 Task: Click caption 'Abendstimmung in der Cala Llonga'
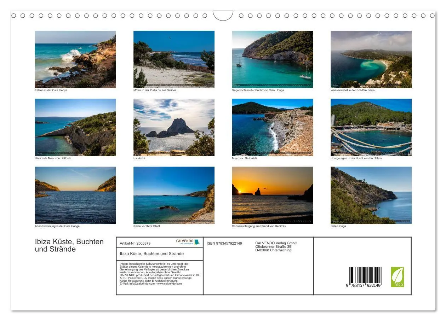tap(57, 226)
